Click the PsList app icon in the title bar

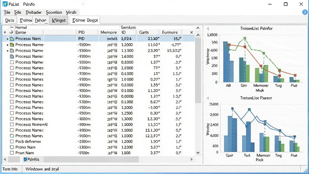[5, 4]
